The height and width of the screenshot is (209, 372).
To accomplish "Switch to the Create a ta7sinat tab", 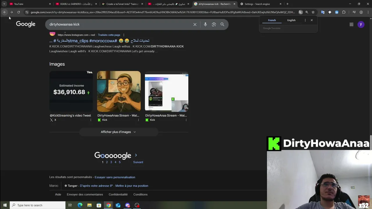I will click(x=122, y=4).
